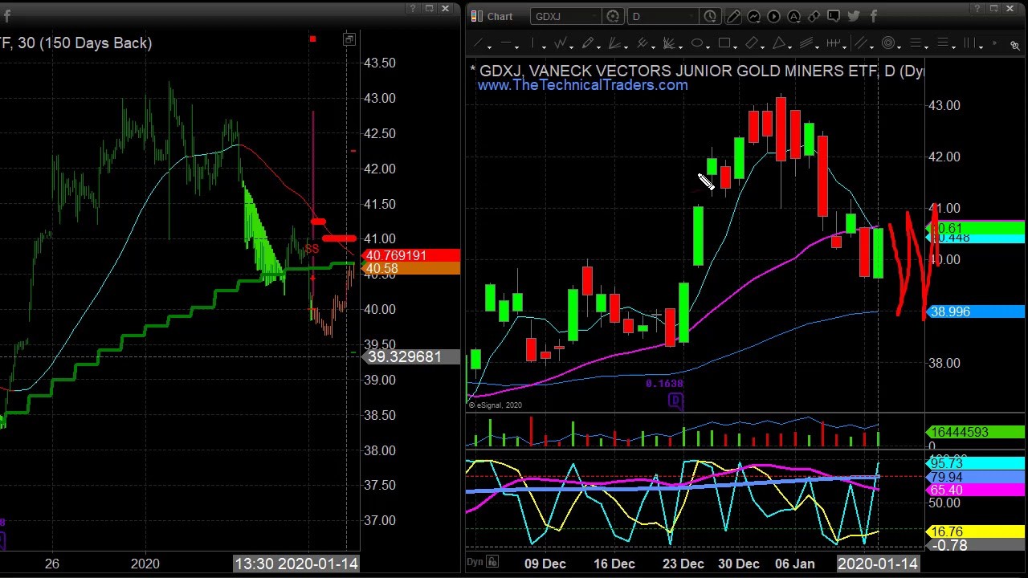Click Facebook icon in left chart window
Image resolution: width=1028 pixels, height=578 pixels.
(x=6, y=16)
